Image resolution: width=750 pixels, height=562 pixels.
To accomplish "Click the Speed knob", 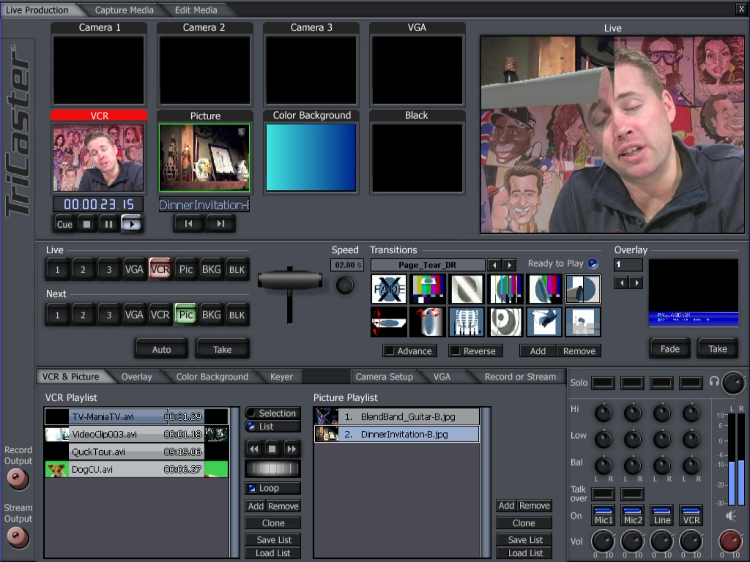I will coord(345,285).
